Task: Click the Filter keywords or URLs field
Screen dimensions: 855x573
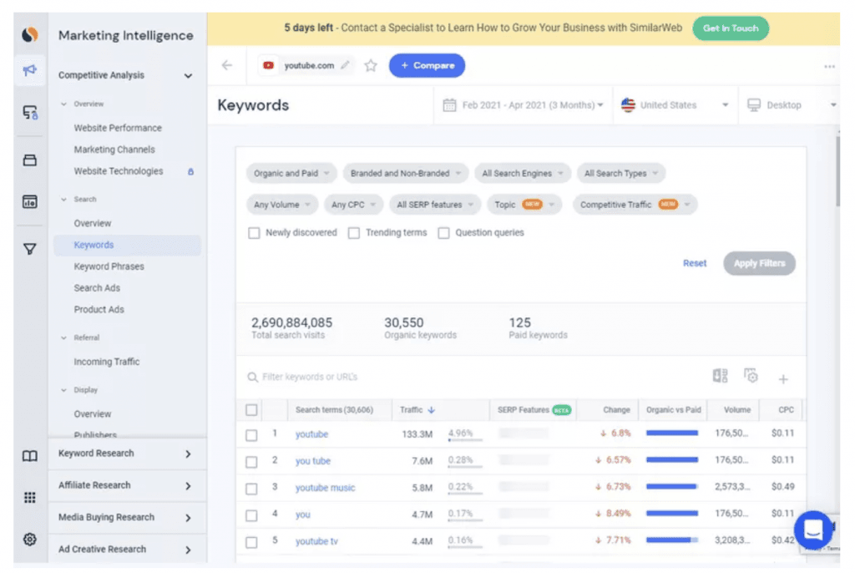Action: [474, 377]
